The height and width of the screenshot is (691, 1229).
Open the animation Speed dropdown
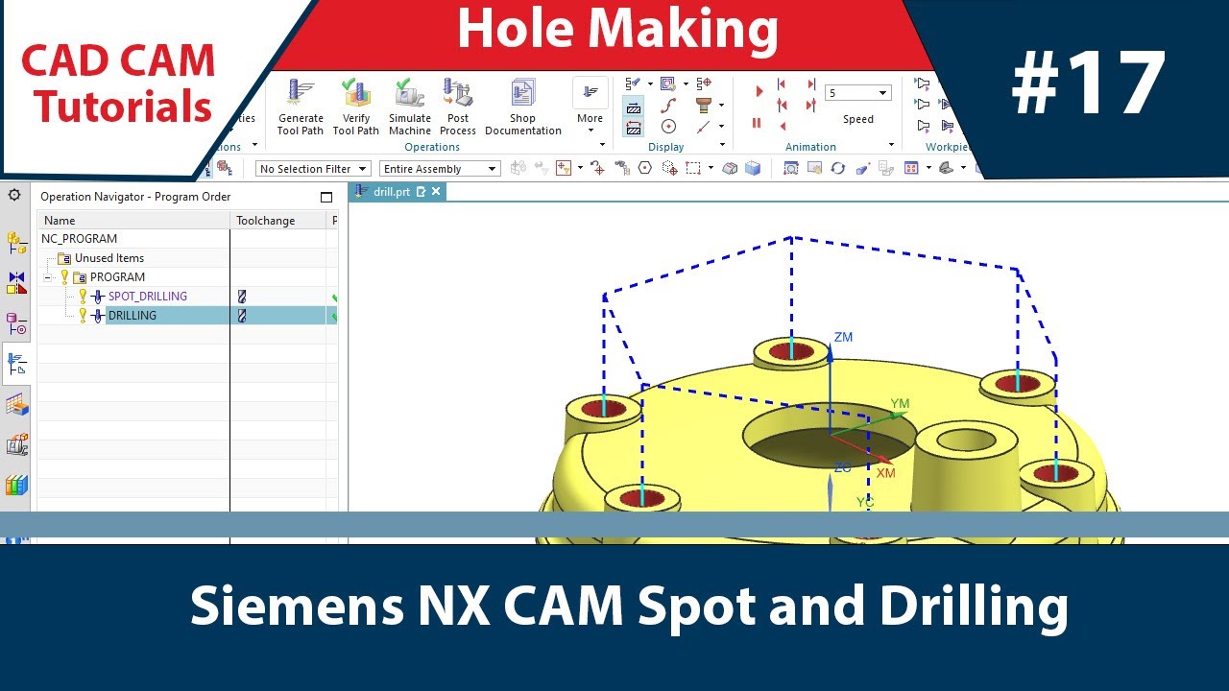point(858,93)
